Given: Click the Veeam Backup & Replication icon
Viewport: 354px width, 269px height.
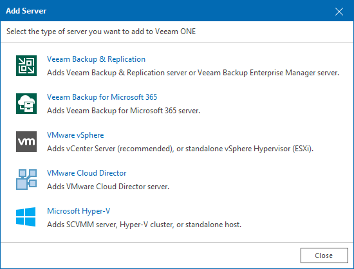Looking at the screenshot, I should (26, 66).
